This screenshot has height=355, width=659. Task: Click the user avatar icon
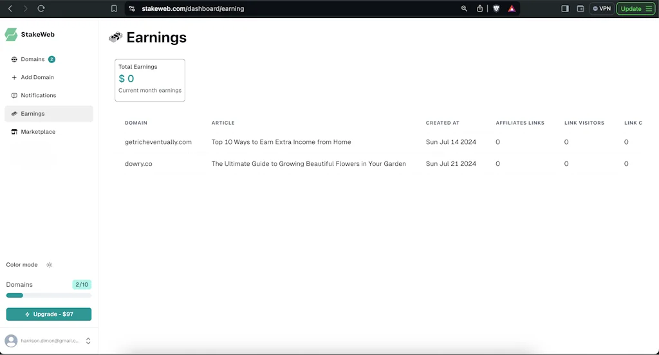[x=12, y=341]
